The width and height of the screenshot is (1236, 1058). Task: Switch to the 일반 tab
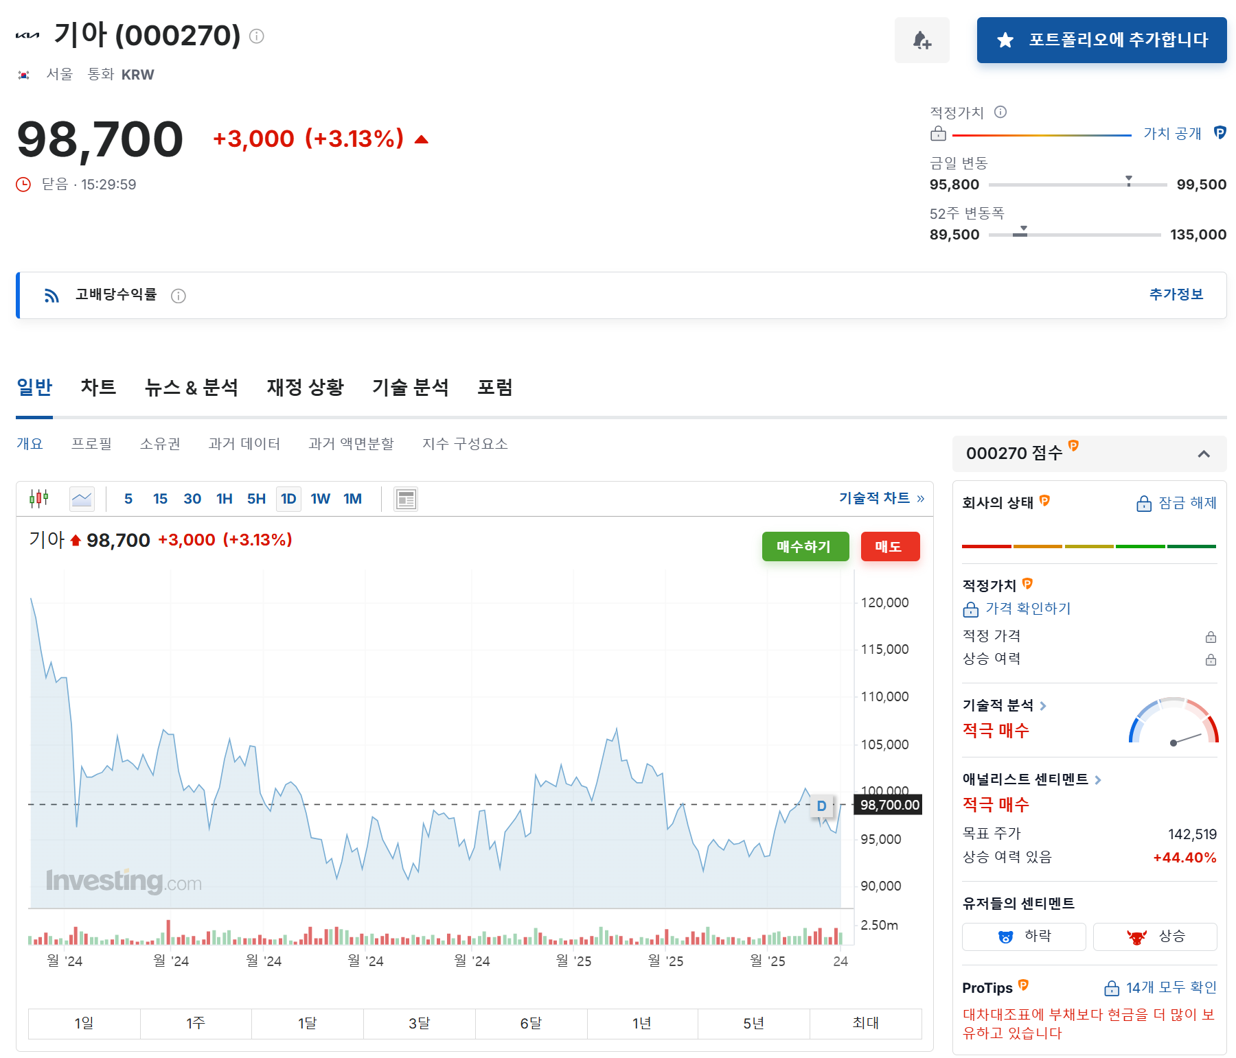[x=34, y=388]
